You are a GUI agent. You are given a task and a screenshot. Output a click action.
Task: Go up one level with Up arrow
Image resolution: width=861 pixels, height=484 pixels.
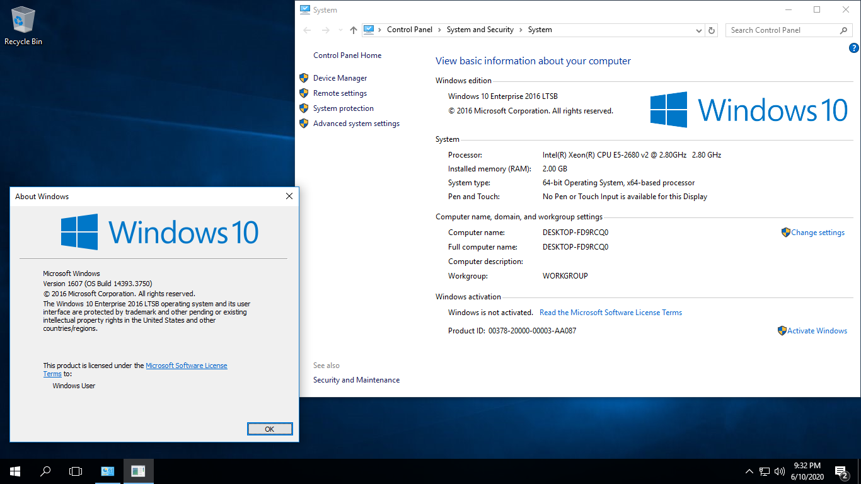tap(353, 30)
